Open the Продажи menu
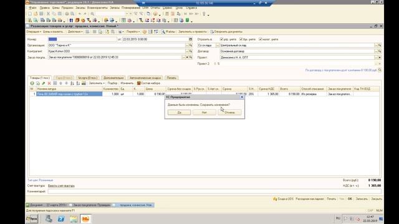The width and height of the screenshot is (399, 224). (x=67, y=8)
